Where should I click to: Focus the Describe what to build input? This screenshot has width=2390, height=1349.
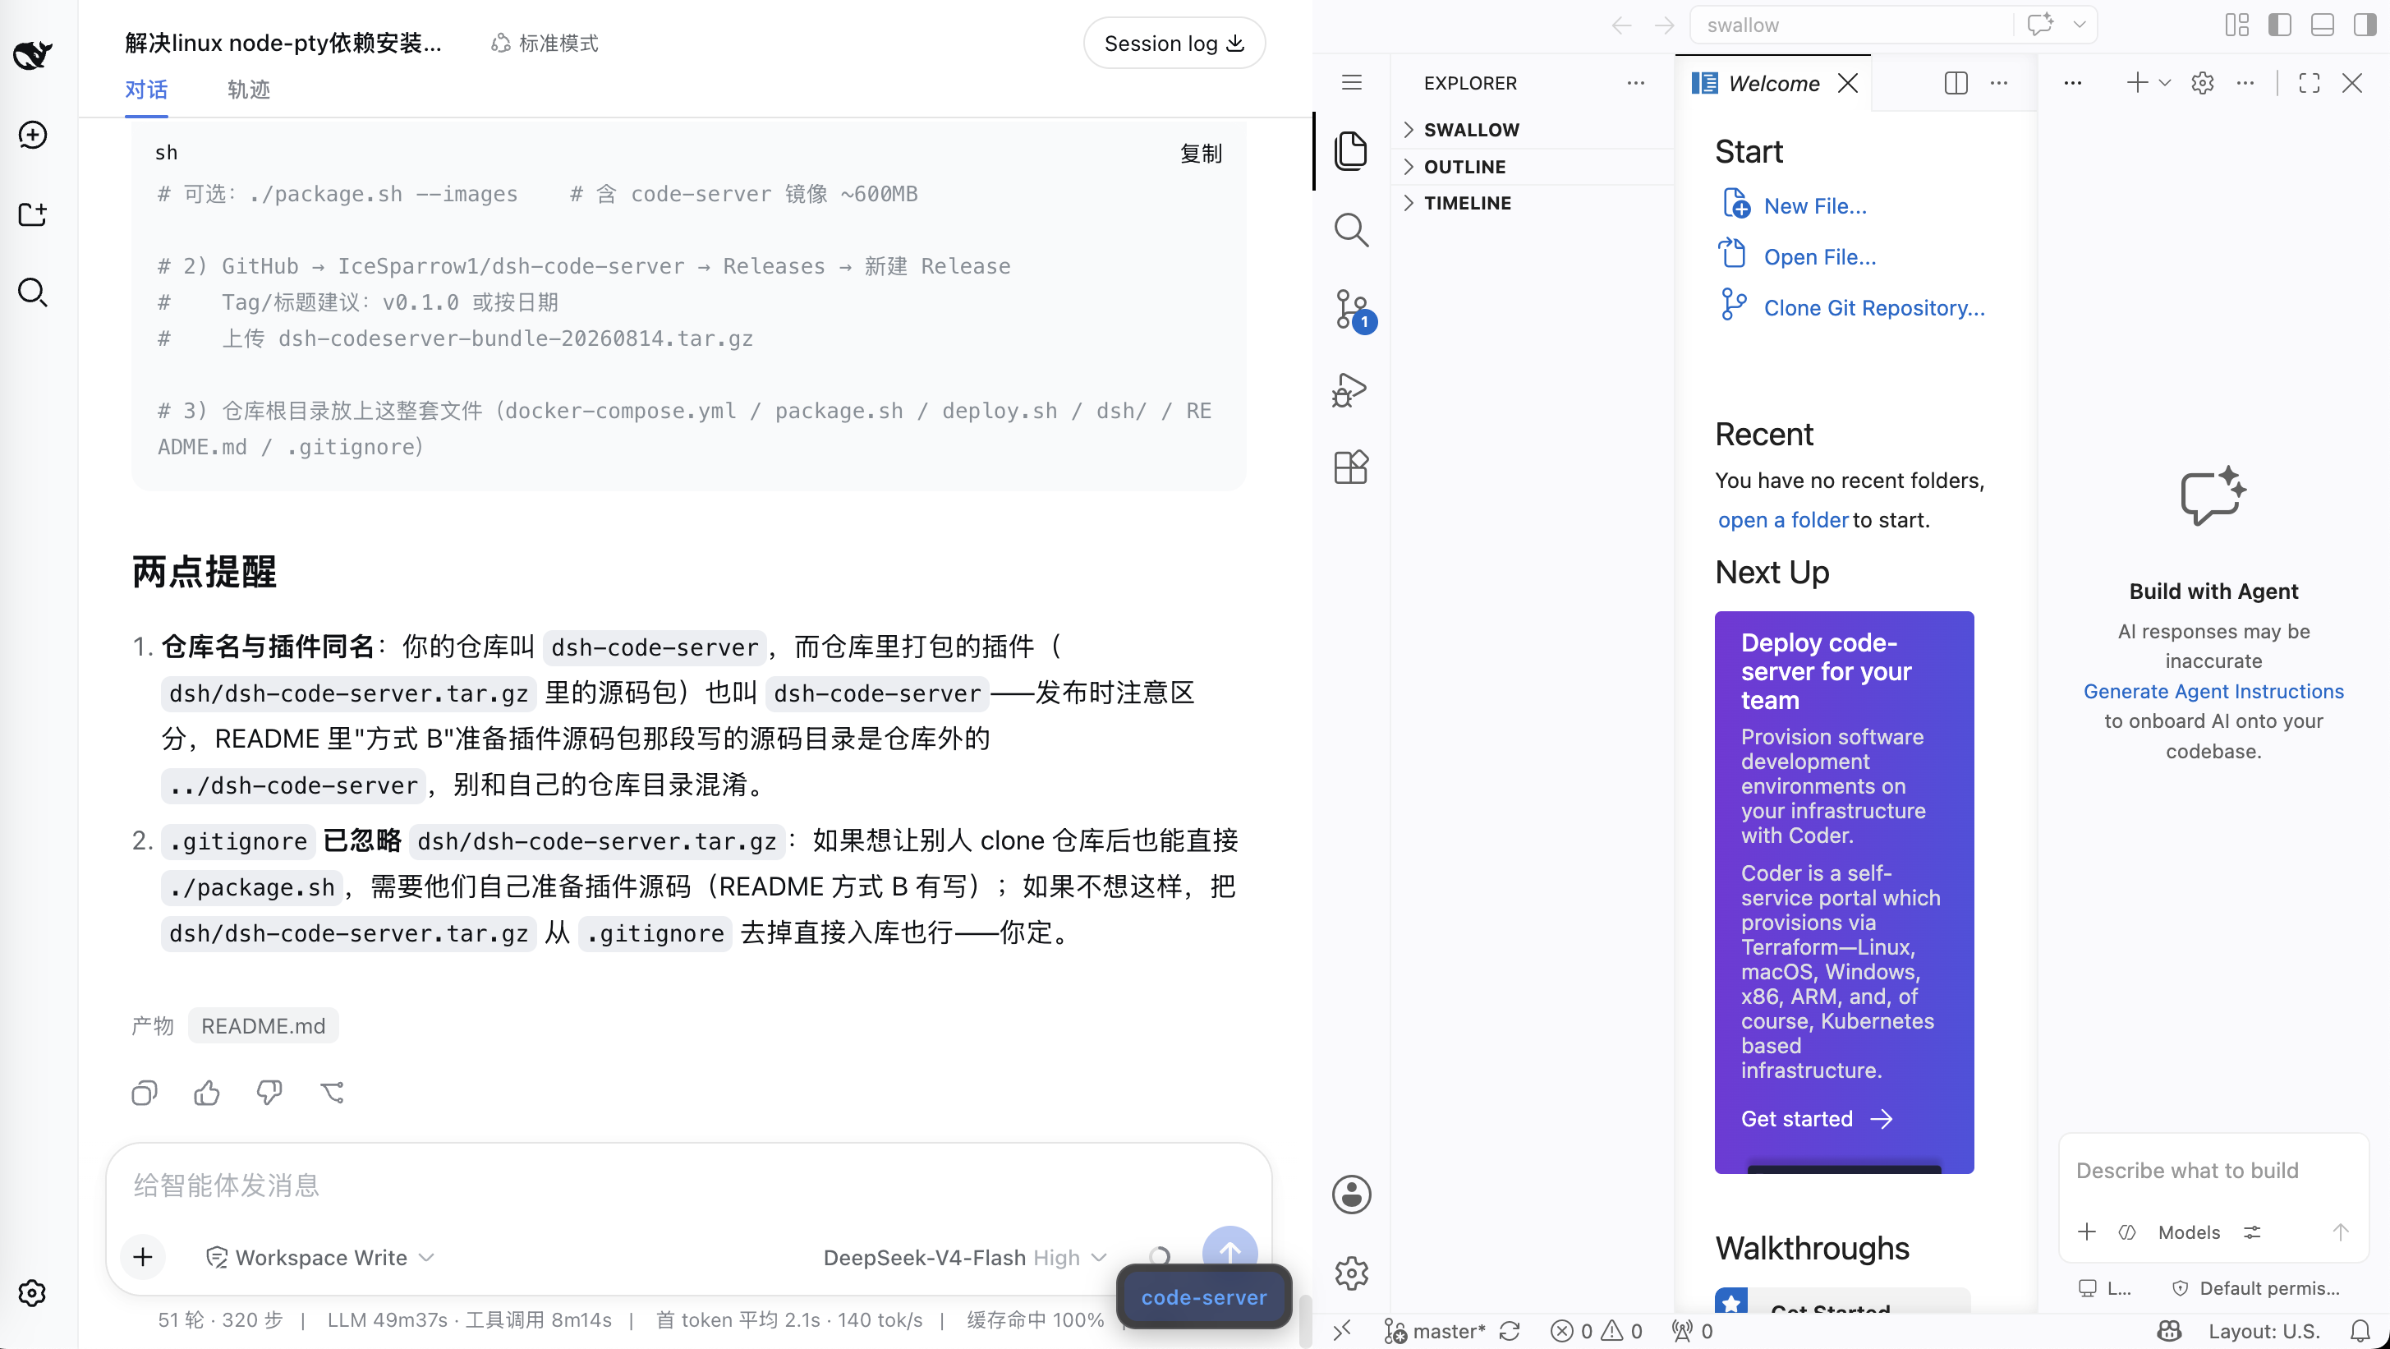click(2213, 1171)
